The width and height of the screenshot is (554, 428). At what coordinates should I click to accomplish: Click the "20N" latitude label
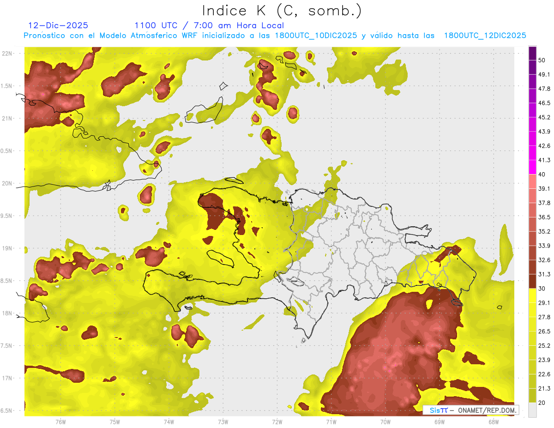7,183
